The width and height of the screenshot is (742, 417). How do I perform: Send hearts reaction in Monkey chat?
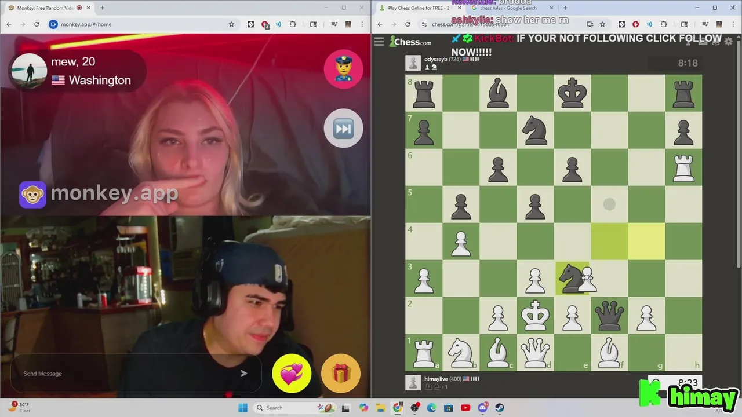(291, 374)
